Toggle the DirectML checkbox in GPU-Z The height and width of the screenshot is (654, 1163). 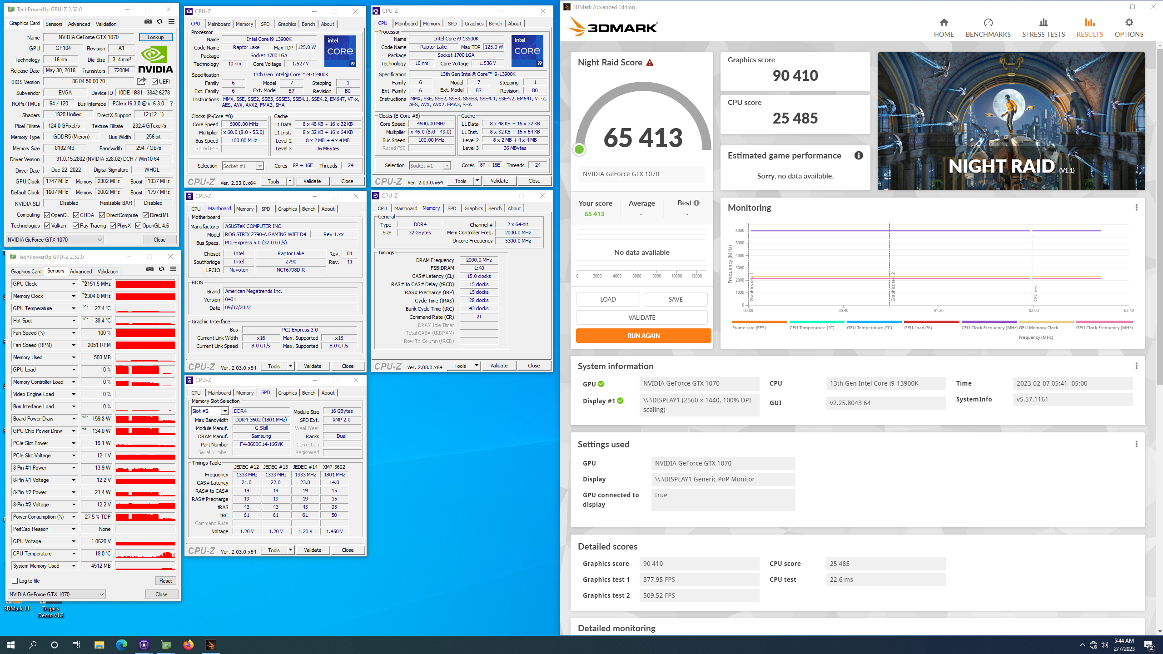(145, 215)
